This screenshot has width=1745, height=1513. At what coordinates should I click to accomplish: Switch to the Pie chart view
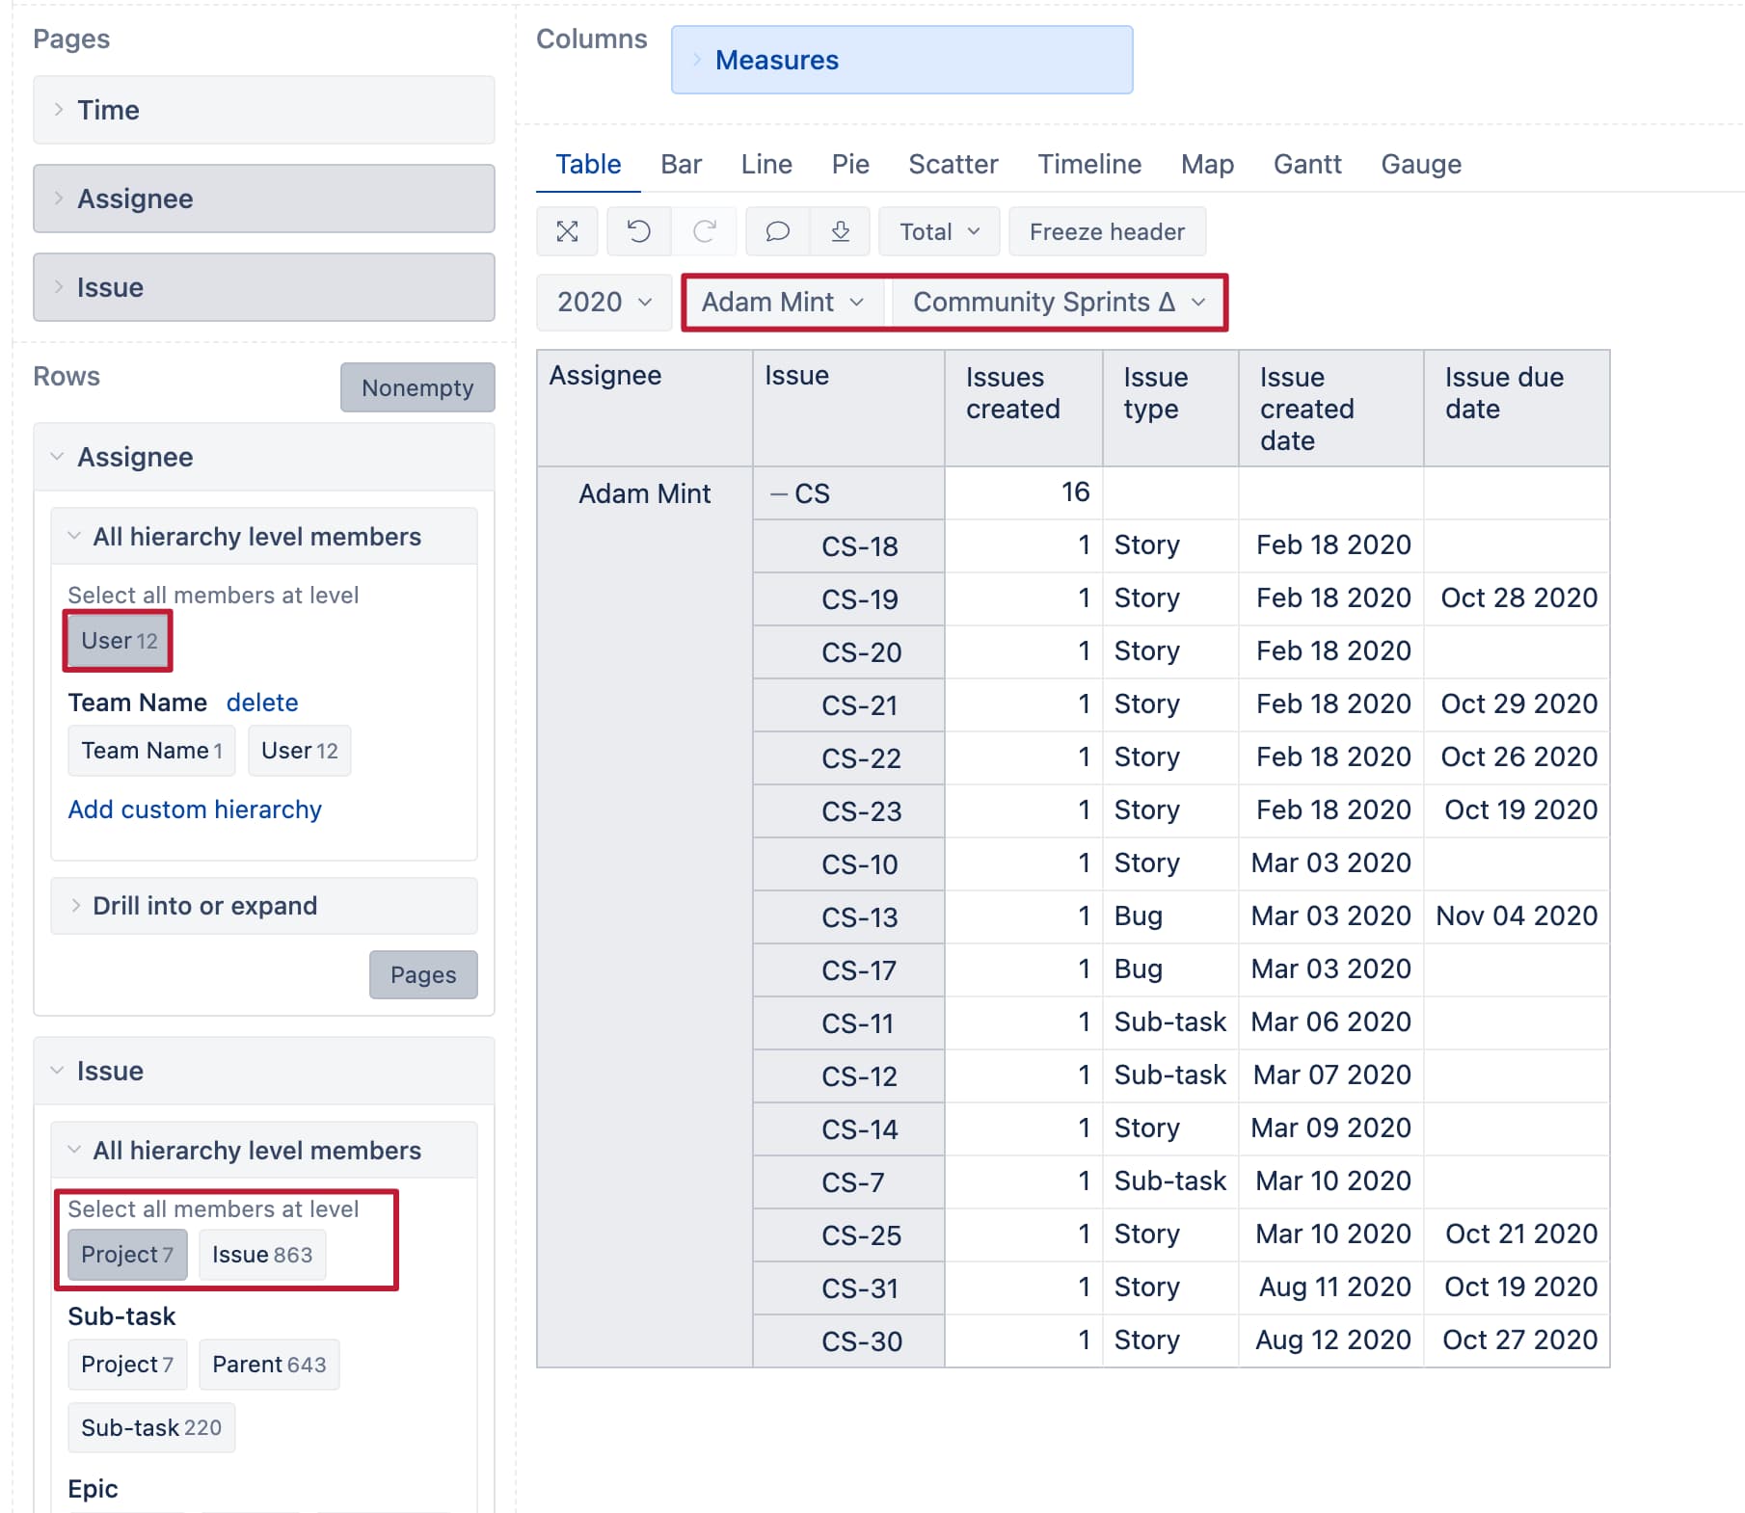pos(850,164)
